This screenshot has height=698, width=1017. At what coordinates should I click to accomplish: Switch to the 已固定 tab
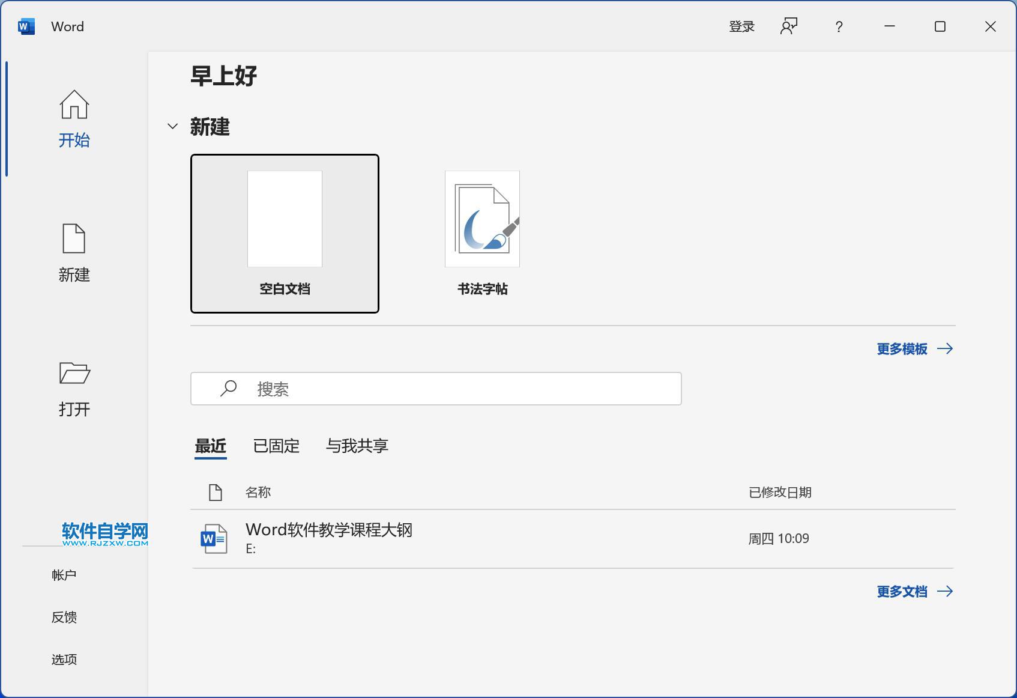click(276, 446)
